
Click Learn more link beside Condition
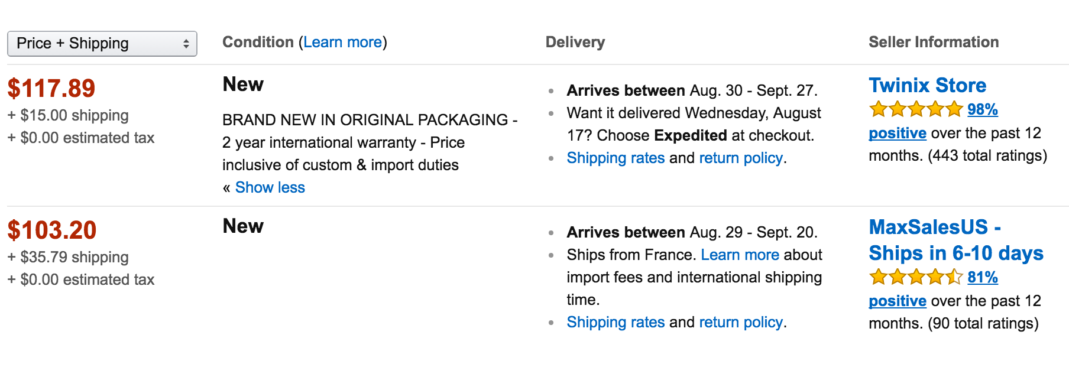click(342, 43)
